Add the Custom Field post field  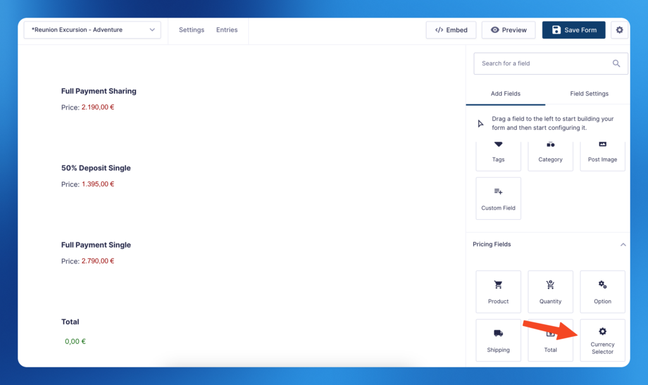498,198
